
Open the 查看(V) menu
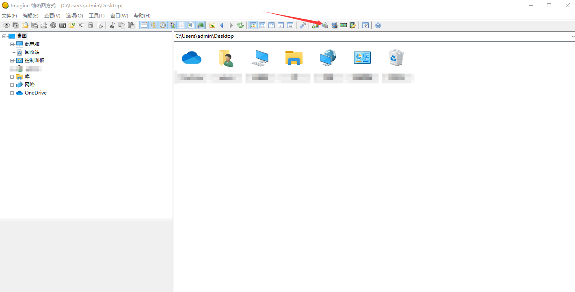click(52, 15)
